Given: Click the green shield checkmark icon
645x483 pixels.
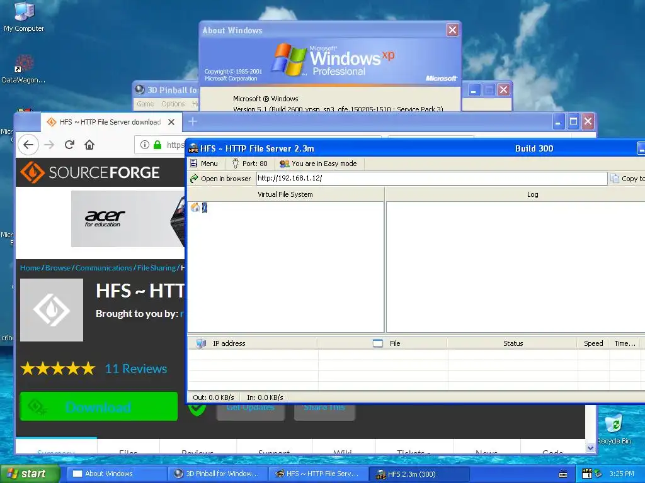Looking at the screenshot, I should [197, 409].
